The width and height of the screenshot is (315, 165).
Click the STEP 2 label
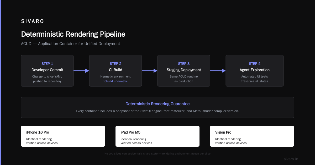115,64
